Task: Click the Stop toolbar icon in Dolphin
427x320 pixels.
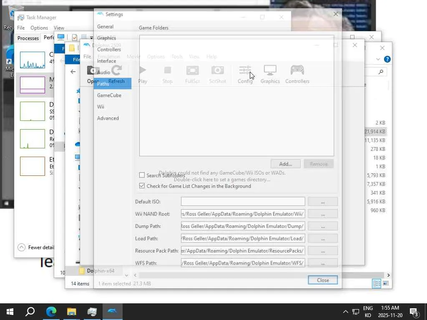Action: (168, 70)
